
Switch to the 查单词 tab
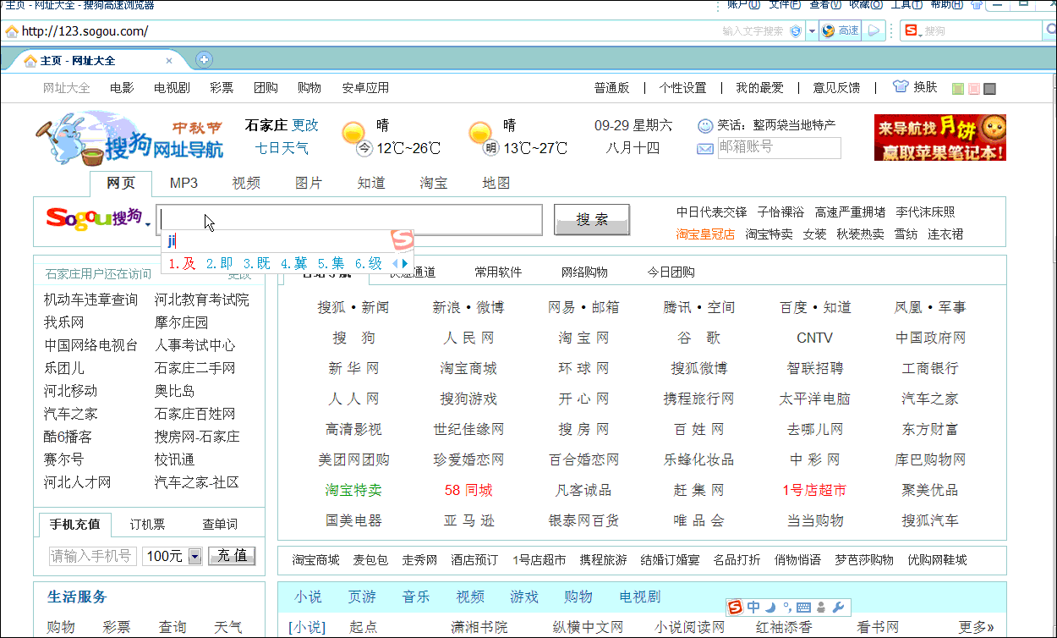[220, 524]
